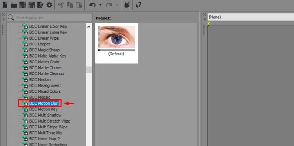Select BCC Misalignment

[45, 85]
